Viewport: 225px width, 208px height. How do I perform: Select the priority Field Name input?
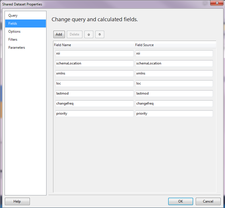coord(94,114)
